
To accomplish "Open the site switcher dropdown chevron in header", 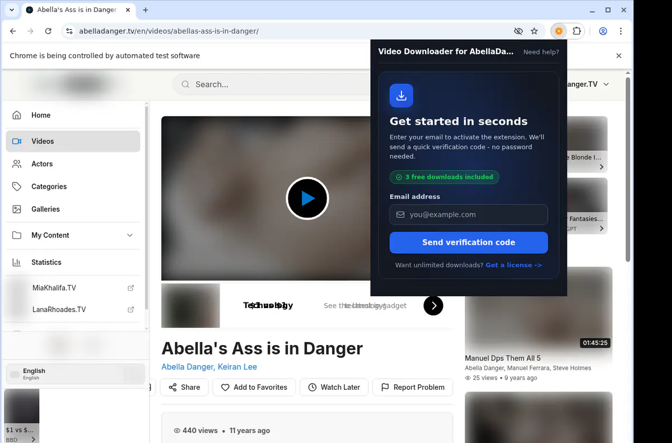I will [x=605, y=85].
